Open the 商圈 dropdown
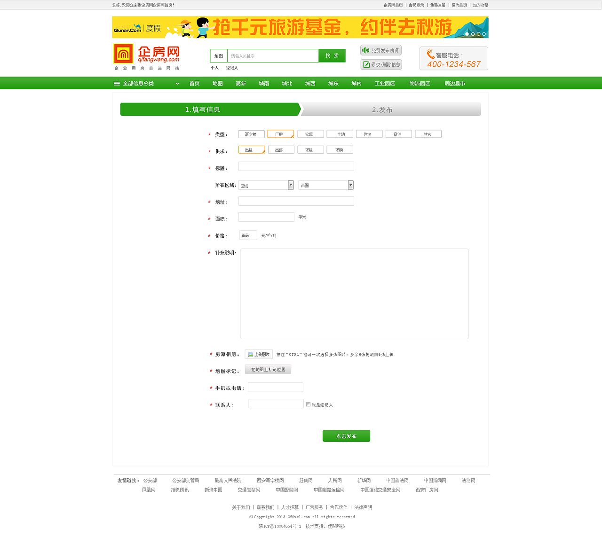This screenshot has height=537, width=602. 325,185
